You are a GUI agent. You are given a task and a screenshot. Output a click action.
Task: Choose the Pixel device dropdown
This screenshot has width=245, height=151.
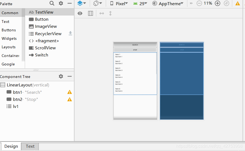click(x=119, y=4)
